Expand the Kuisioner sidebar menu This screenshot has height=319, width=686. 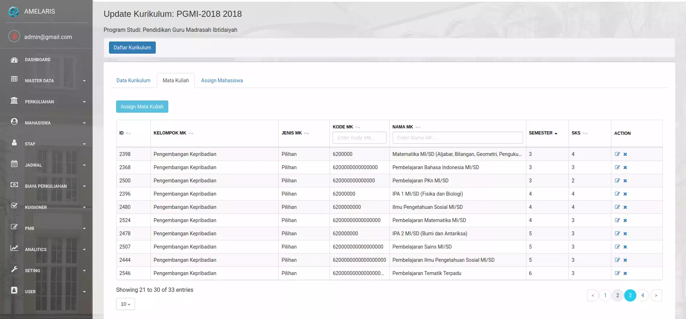coord(84,207)
